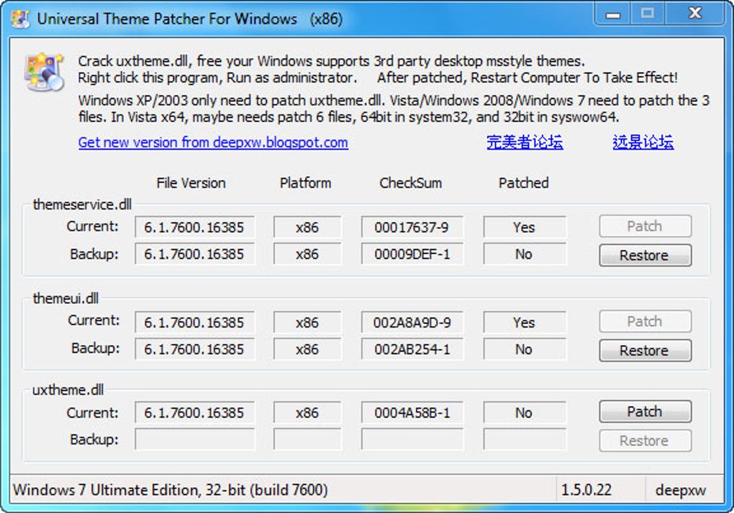This screenshot has height=513, width=734.
Task: Select checksum 00009DEF-1 field
Action: click(x=412, y=254)
